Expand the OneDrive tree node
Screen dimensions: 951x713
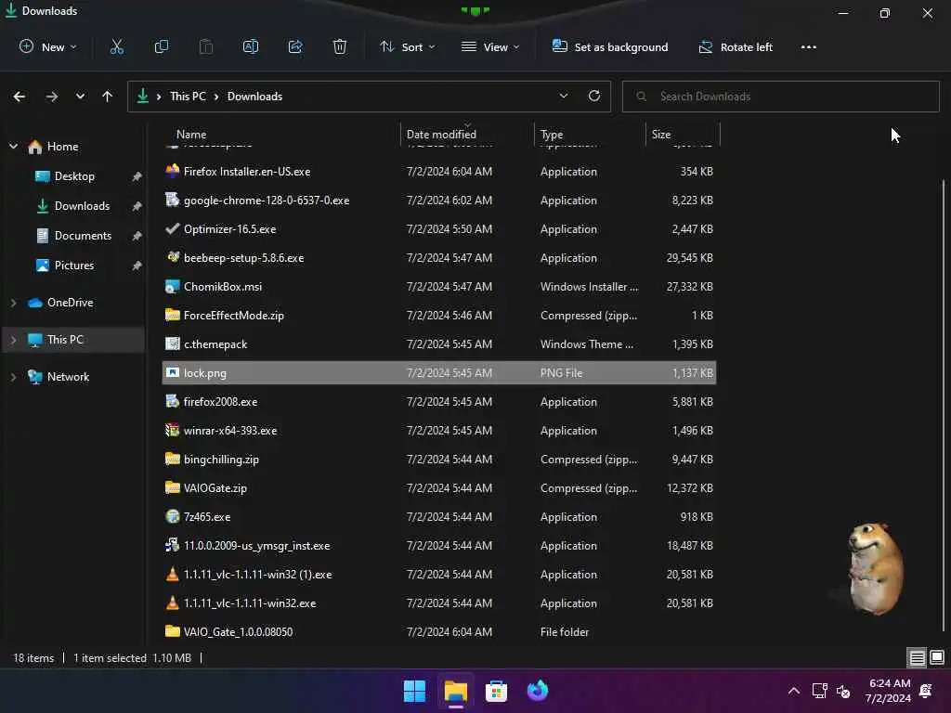(13, 302)
